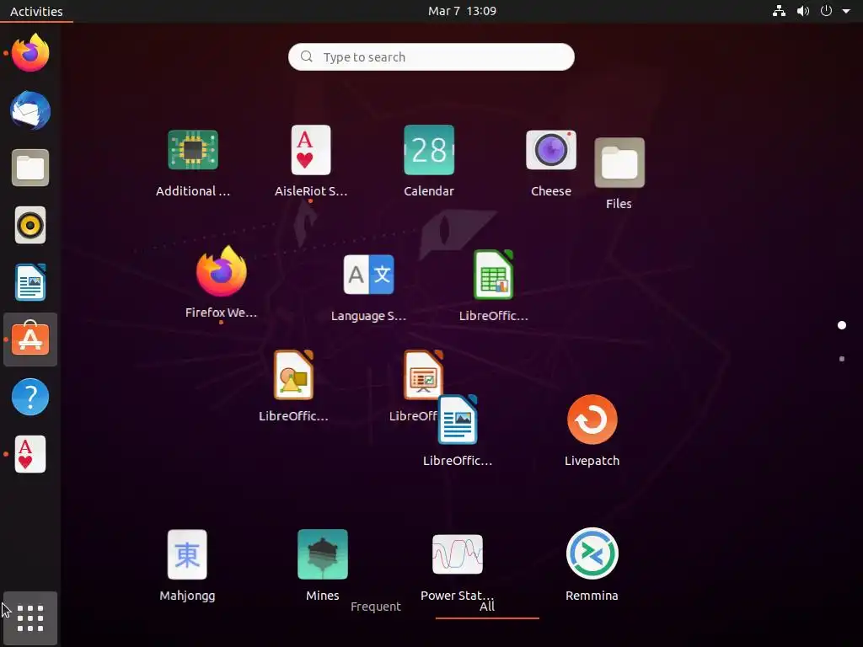Go to the second app page dot
Image resolution: width=863 pixels, height=647 pixels.
click(x=842, y=359)
